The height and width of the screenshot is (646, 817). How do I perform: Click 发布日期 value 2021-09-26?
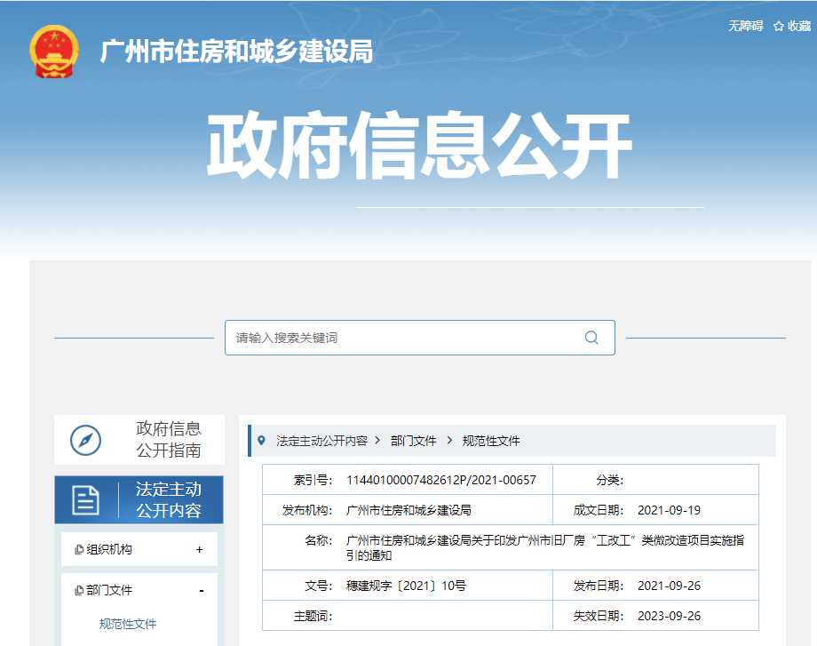669,586
